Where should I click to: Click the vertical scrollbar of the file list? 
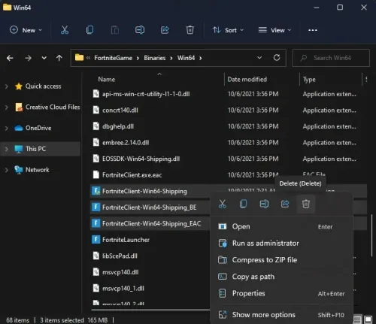pyautogui.click(x=372, y=235)
